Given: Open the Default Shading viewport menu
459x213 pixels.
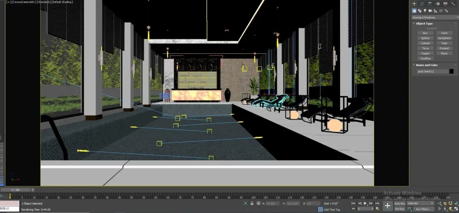Looking at the screenshot, I should click(62, 2).
